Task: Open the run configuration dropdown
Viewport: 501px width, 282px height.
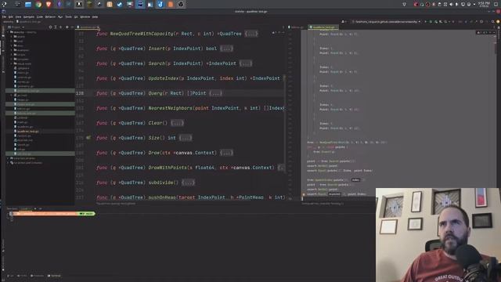Action: 386,22
